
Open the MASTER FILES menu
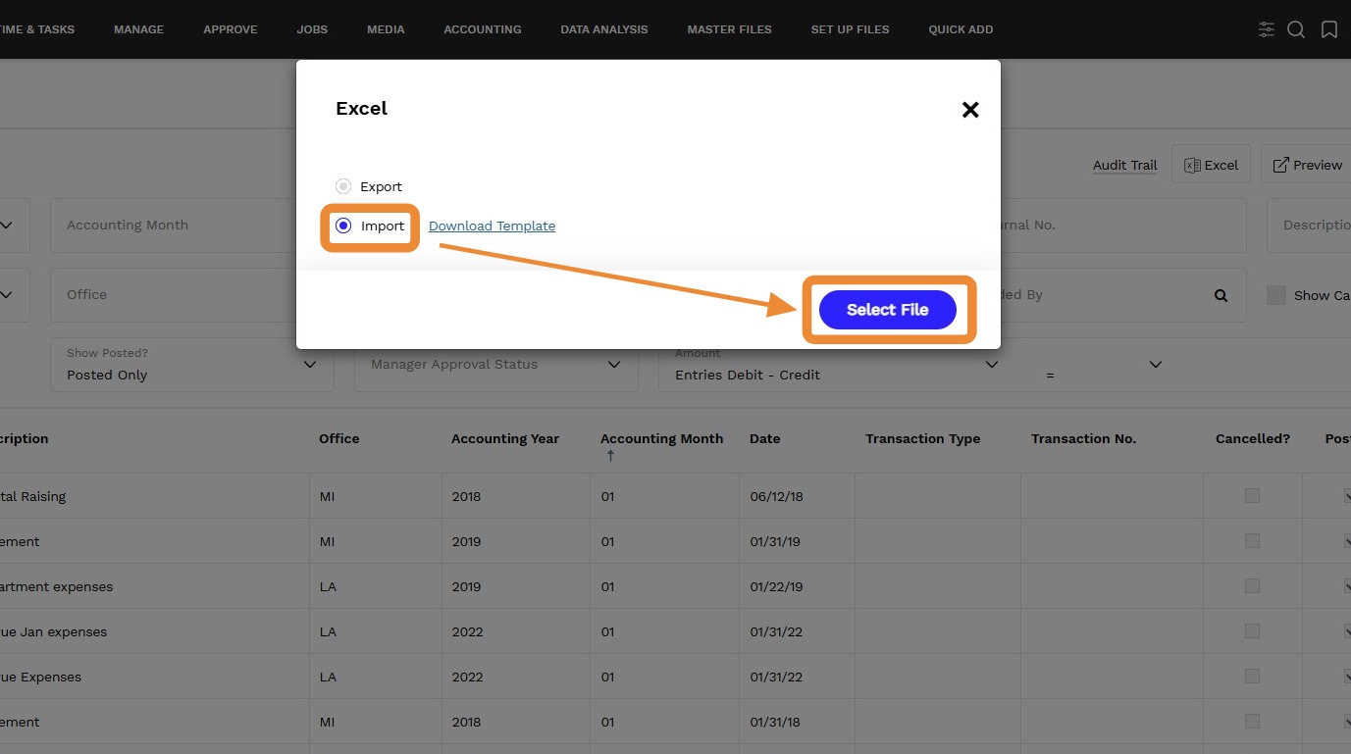(x=729, y=29)
